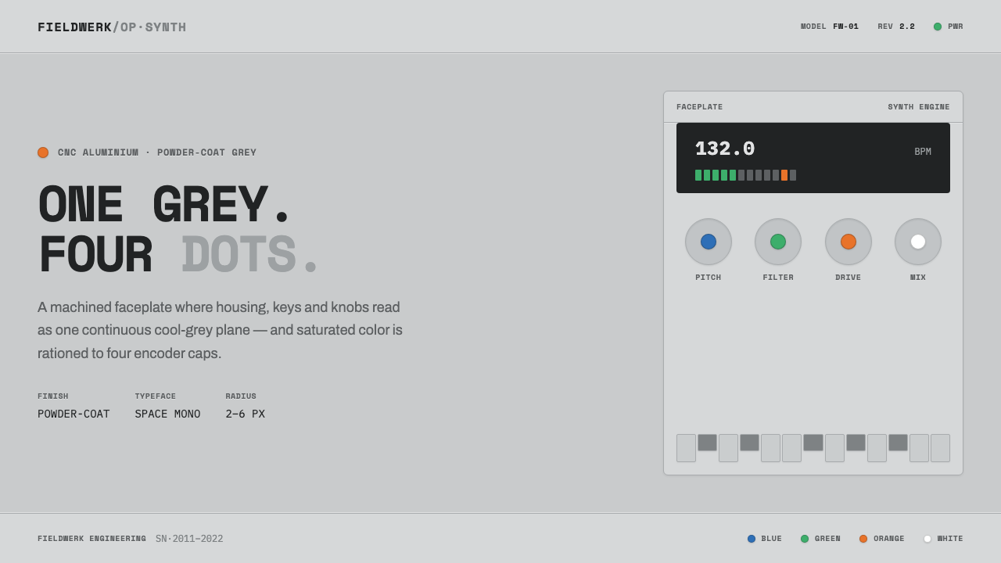
Task: Click the SN·2011–2022 serial number
Action: pyautogui.click(x=189, y=539)
